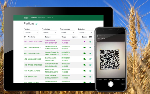Open the Plantas filter dropdown
Screen dimensions: 150x94
click(x=31, y=33)
